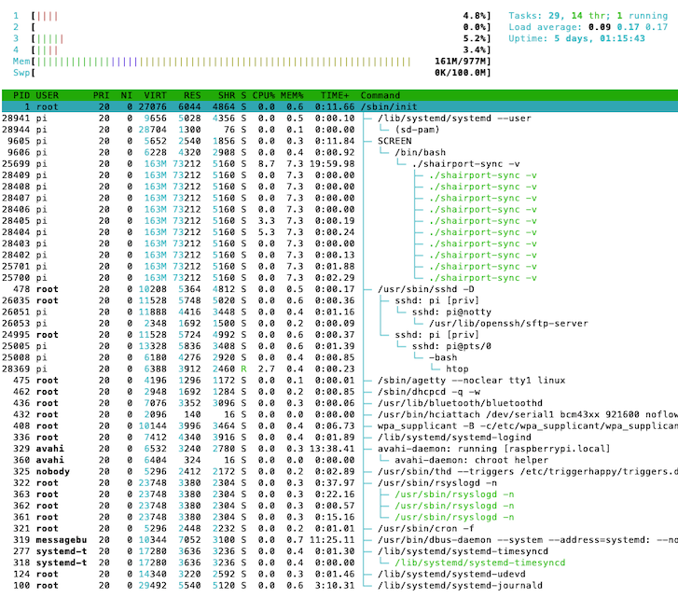678x612 pixels.
Task: Click the Load average values
Action: coord(628,27)
